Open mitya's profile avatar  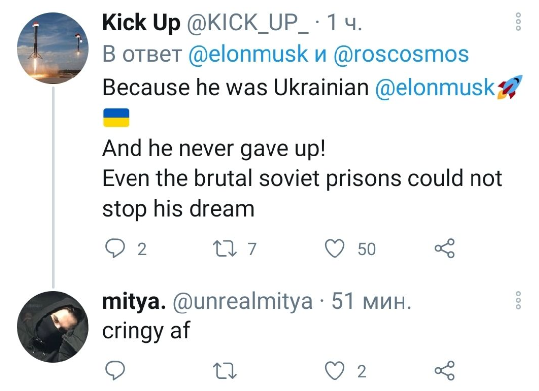52,326
